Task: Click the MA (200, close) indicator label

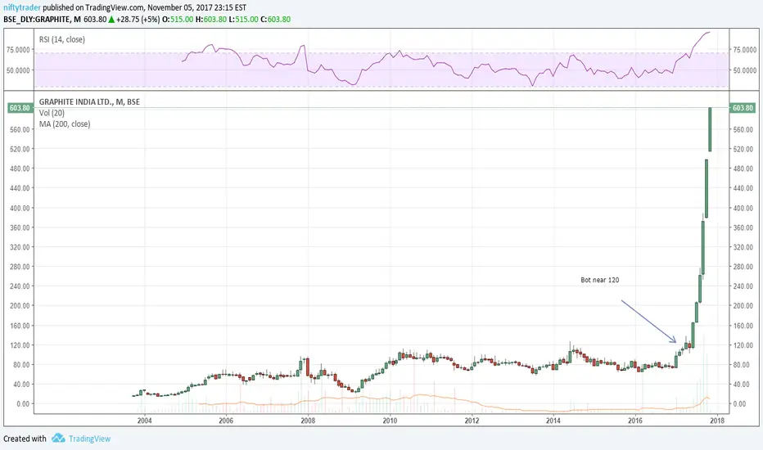Action: [x=65, y=124]
